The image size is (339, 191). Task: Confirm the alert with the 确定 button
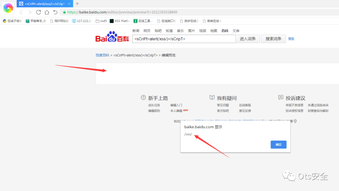pos(278,144)
